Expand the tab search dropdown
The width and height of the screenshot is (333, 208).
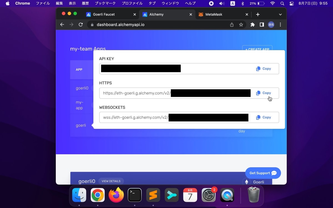[280, 14]
